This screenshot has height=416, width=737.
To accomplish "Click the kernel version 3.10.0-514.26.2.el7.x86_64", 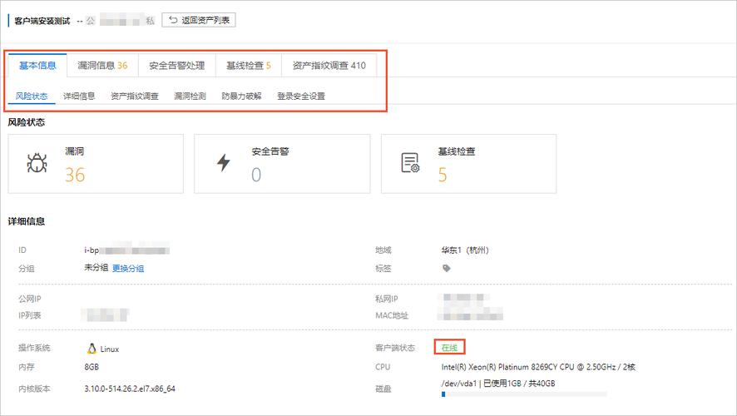I will 130,389.
